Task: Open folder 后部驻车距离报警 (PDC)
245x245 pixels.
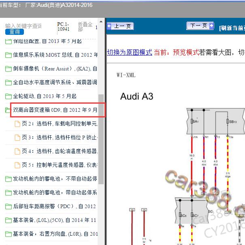Action: click(x=54, y=206)
